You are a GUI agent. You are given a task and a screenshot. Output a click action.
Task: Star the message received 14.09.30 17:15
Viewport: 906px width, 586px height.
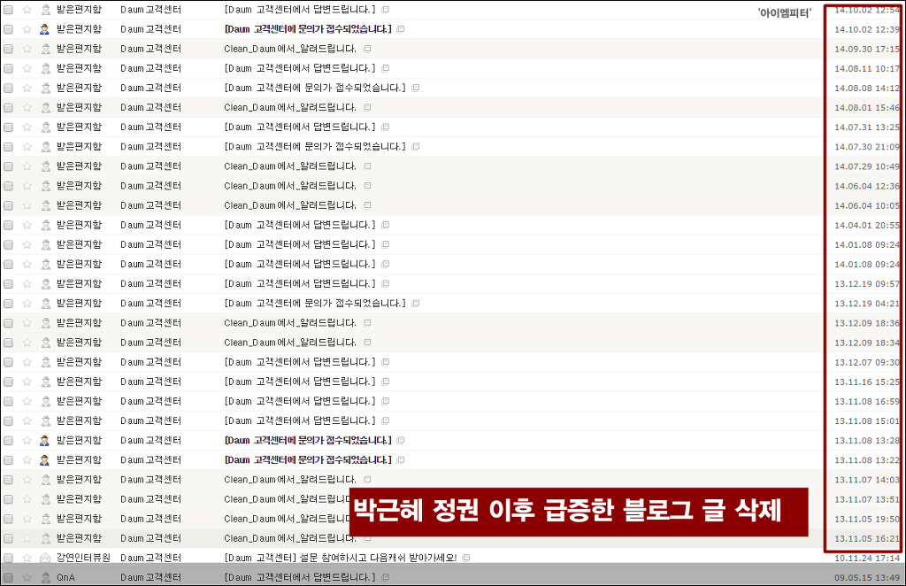[27, 49]
